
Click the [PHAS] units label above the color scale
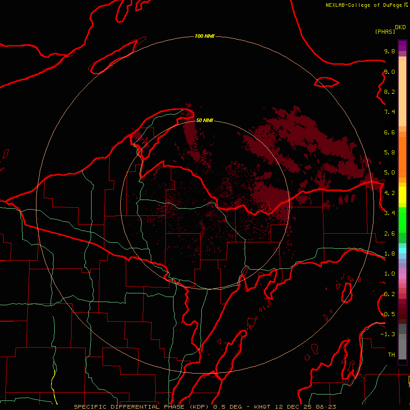(x=385, y=31)
